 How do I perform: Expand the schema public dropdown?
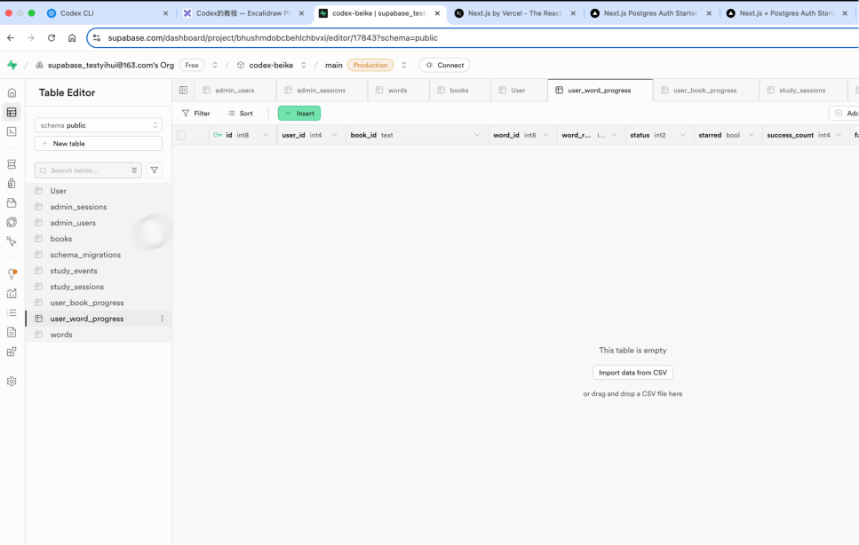click(x=98, y=125)
